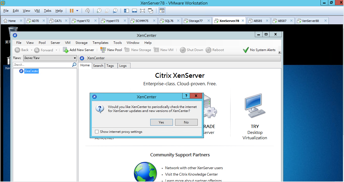
Task: Open the XenCenter Pool menu
Action: click(42, 42)
